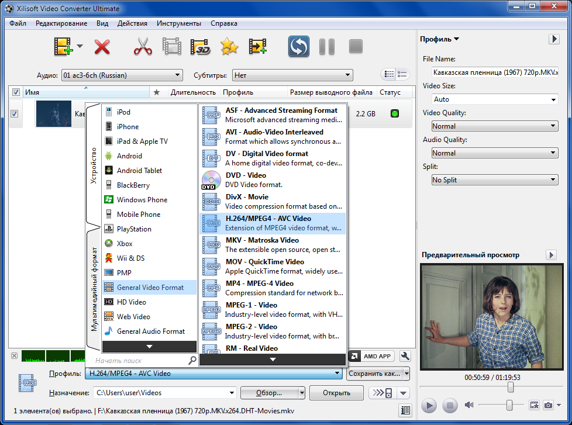Choose the MKV - Matroska Video format

click(x=273, y=245)
